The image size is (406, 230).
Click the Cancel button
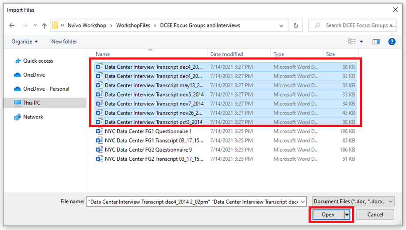tap(375, 214)
